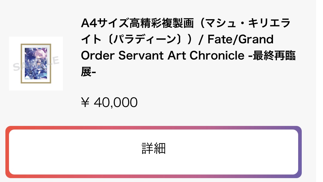
Task: Click the ¥ 40,000 price text
Action: (x=109, y=103)
